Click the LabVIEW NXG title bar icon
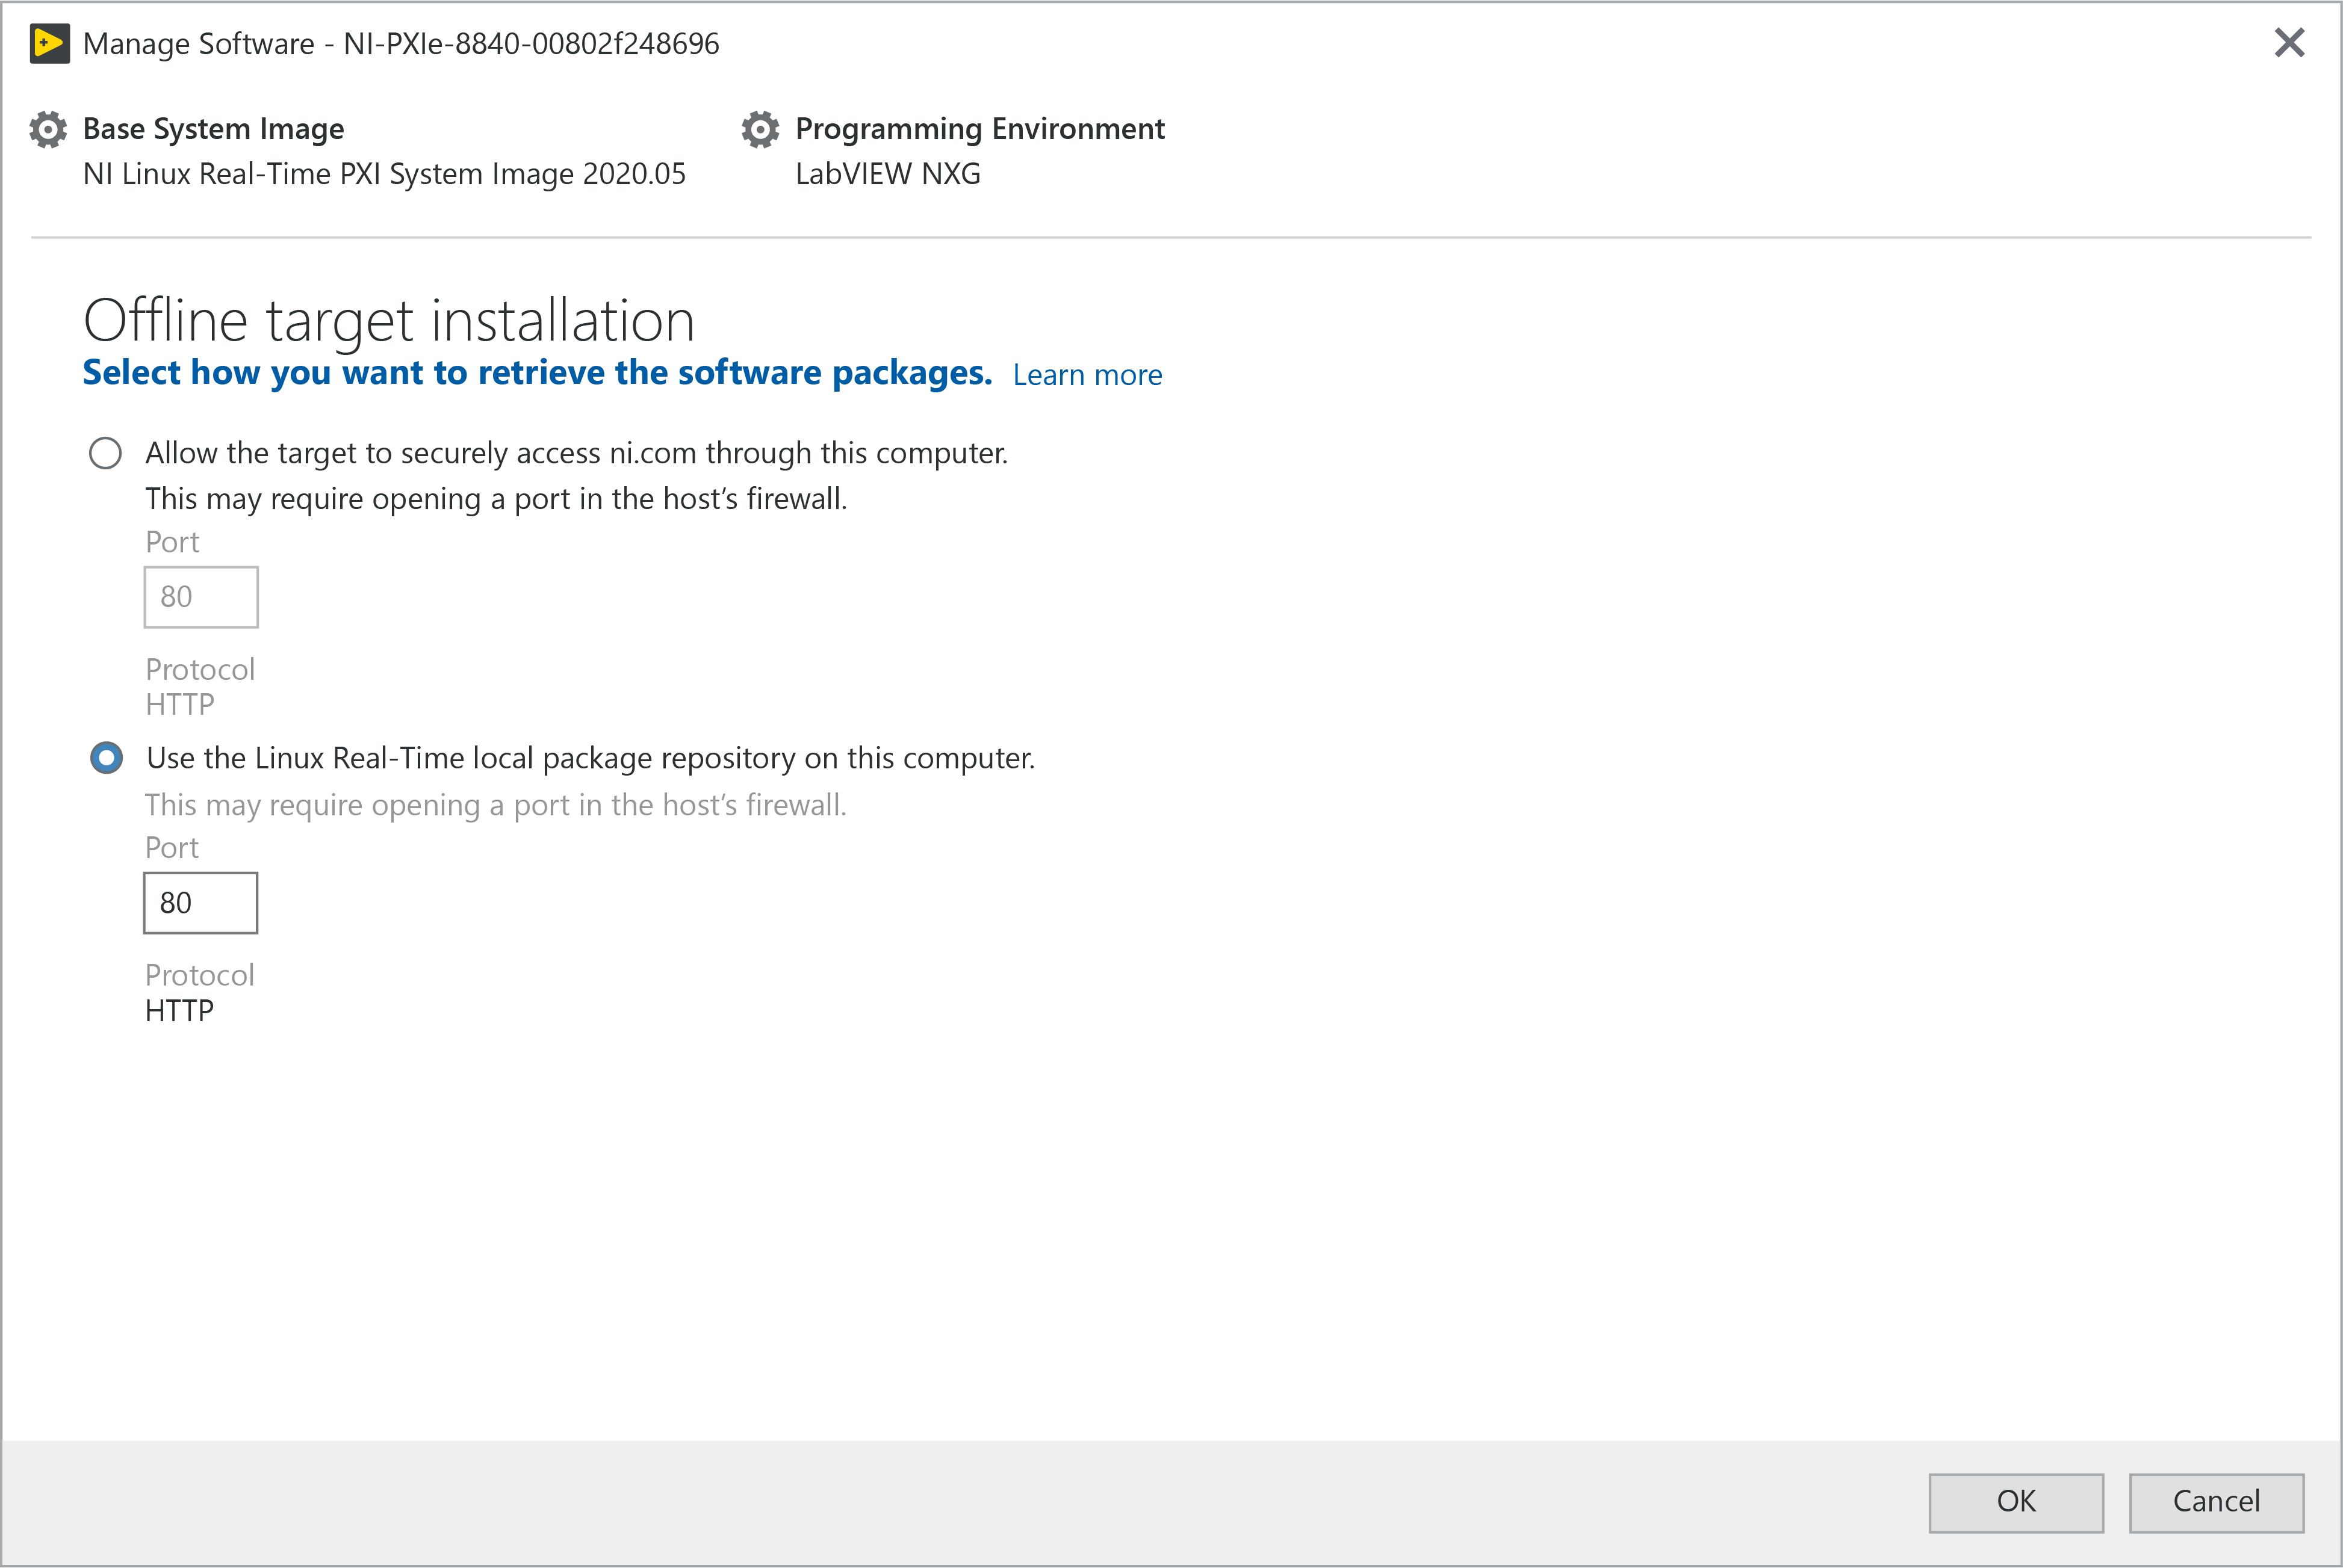Screen dimensions: 2343x1568 pos(49,43)
